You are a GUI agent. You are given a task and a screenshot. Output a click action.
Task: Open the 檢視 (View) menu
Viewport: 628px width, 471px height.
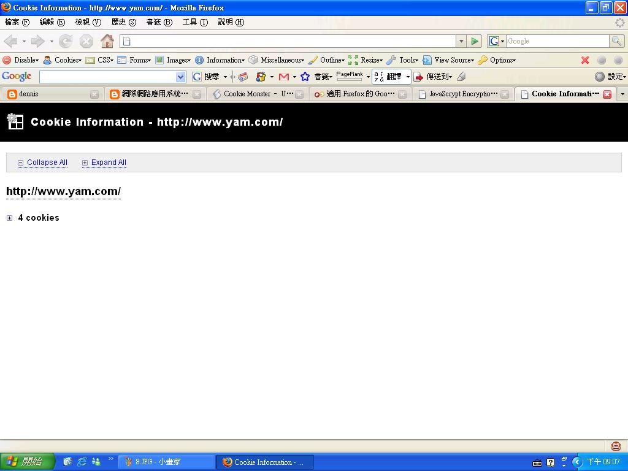(88, 22)
